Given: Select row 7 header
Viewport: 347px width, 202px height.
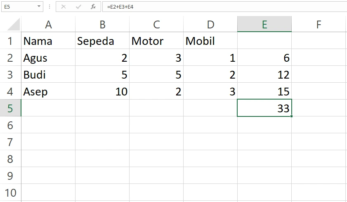Looking at the screenshot, I should [x=10, y=142].
